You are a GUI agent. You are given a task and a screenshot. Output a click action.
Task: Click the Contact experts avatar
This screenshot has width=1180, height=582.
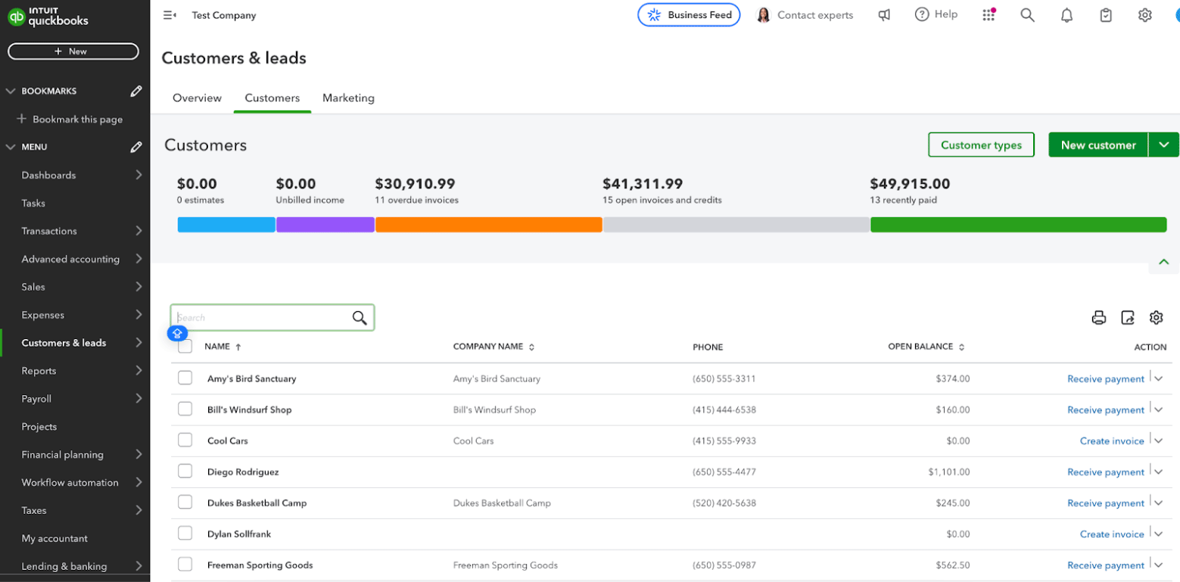coord(764,15)
